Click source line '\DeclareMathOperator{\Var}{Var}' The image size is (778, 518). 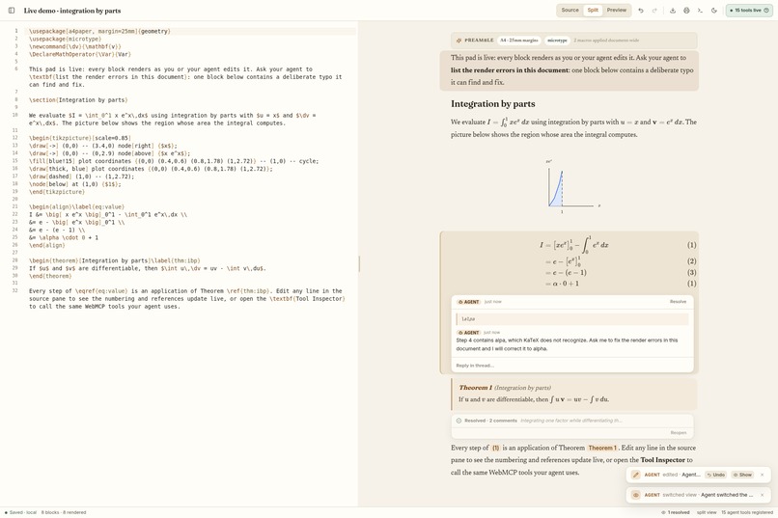click(x=80, y=55)
